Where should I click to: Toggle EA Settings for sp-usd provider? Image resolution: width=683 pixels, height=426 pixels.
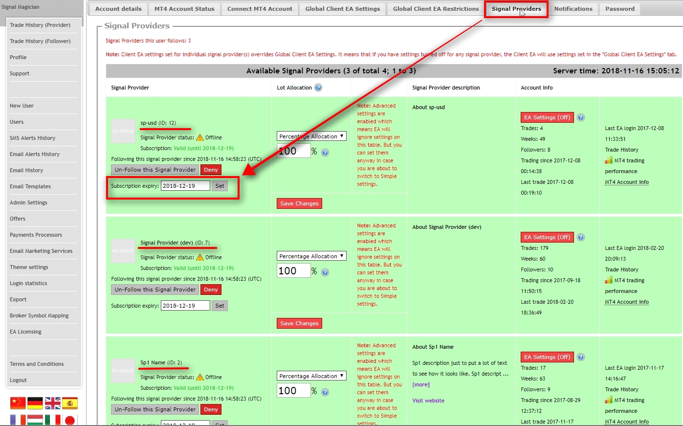546,117
